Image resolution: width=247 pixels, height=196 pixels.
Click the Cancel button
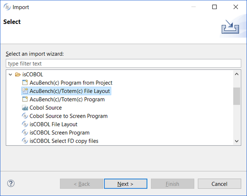coord(219,184)
